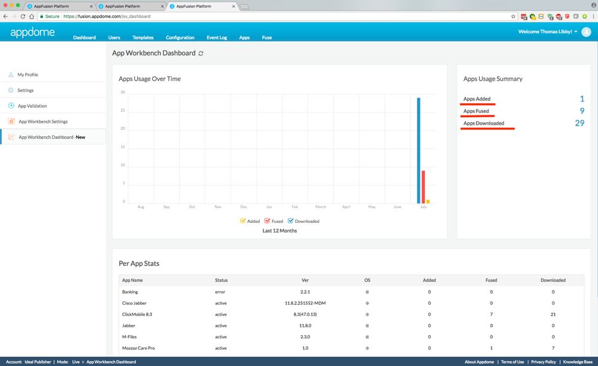
Task: Click the Terms of Use footer link
Action: tap(512, 362)
